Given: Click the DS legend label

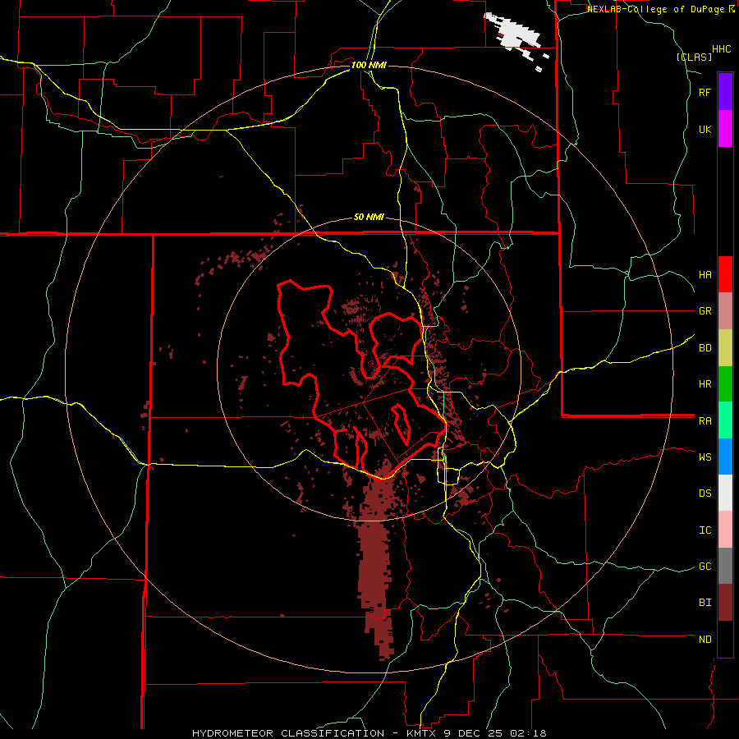Looking at the screenshot, I should [705, 493].
